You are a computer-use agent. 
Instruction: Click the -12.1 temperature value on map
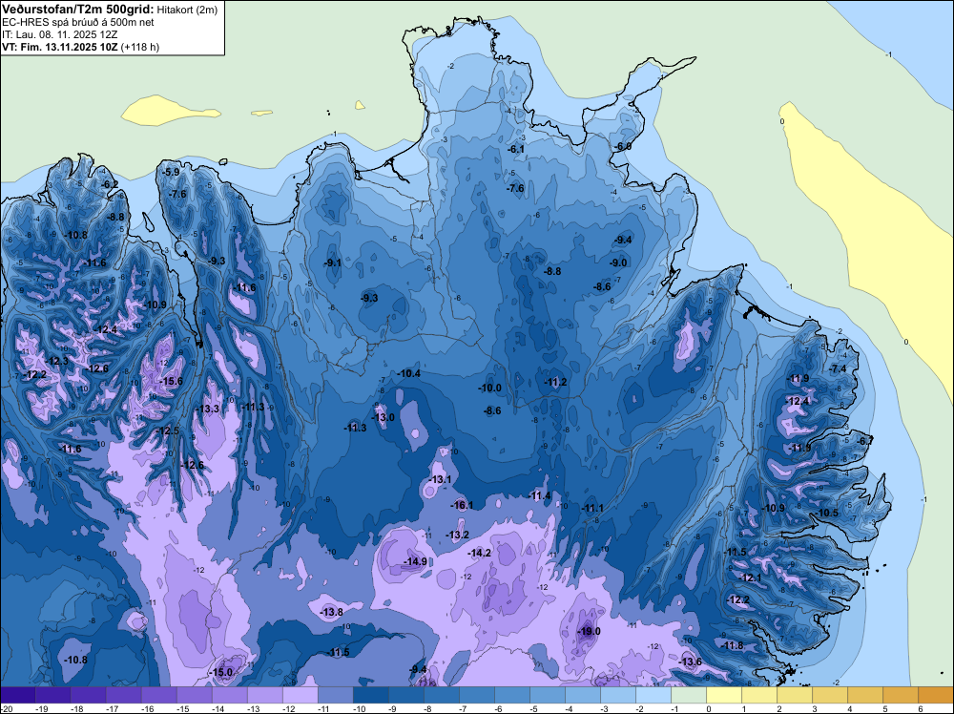(750, 577)
